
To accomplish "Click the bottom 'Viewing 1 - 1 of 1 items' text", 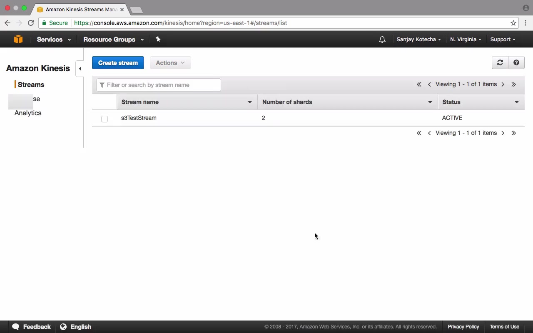I will pyautogui.click(x=466, y=133).
